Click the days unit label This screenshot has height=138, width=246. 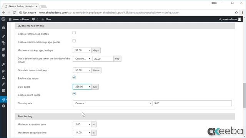[x=96, y=50]
